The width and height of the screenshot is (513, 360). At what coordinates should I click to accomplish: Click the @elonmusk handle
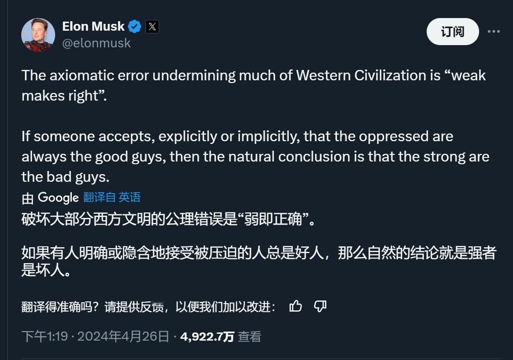[97, 43]
